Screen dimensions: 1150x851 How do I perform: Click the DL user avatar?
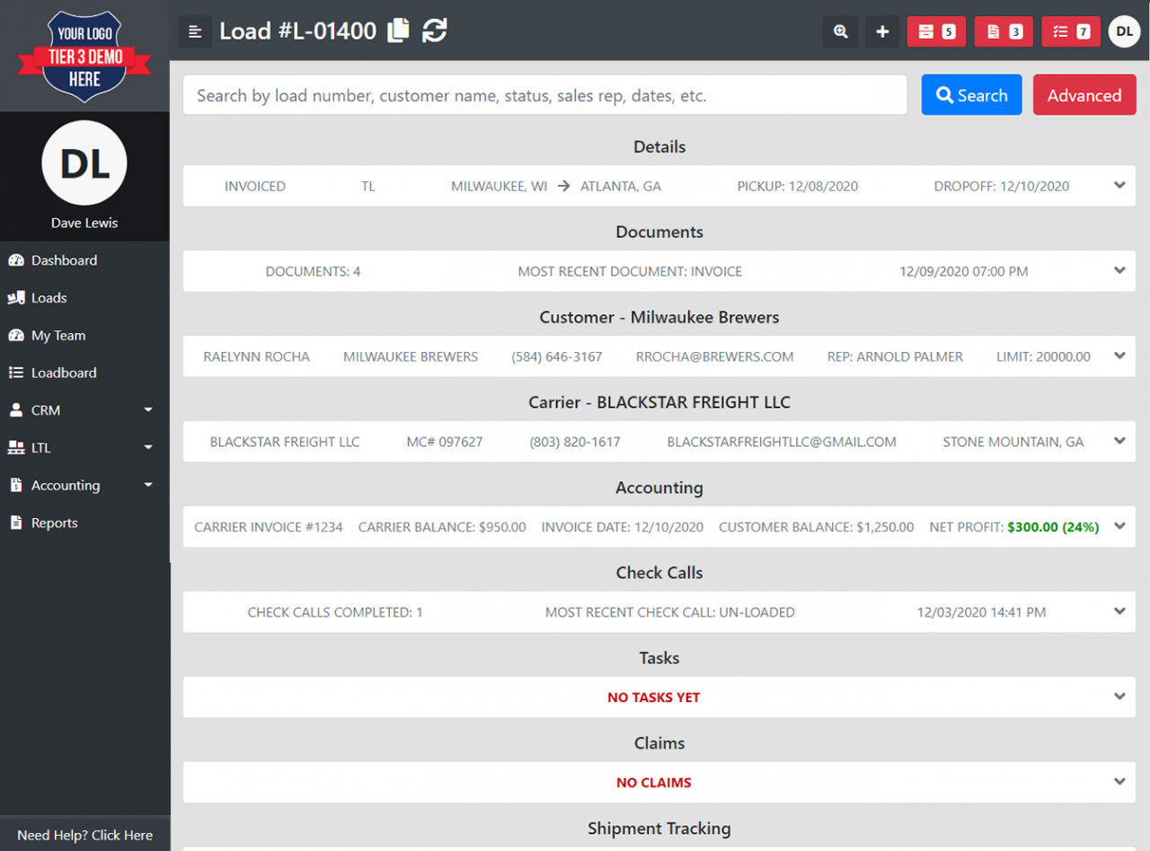tap(1125, 31)
